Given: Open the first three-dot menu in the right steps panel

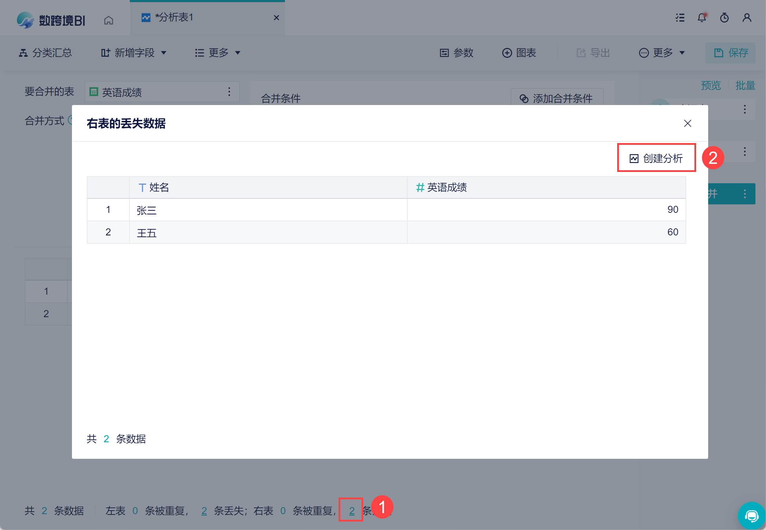Looking at the screenshot, I should coord(745,109).
